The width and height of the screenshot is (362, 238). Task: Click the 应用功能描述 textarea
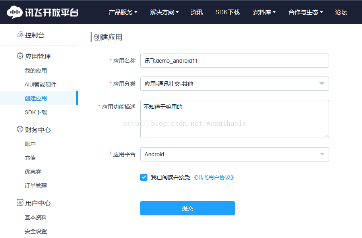point(234,119)
